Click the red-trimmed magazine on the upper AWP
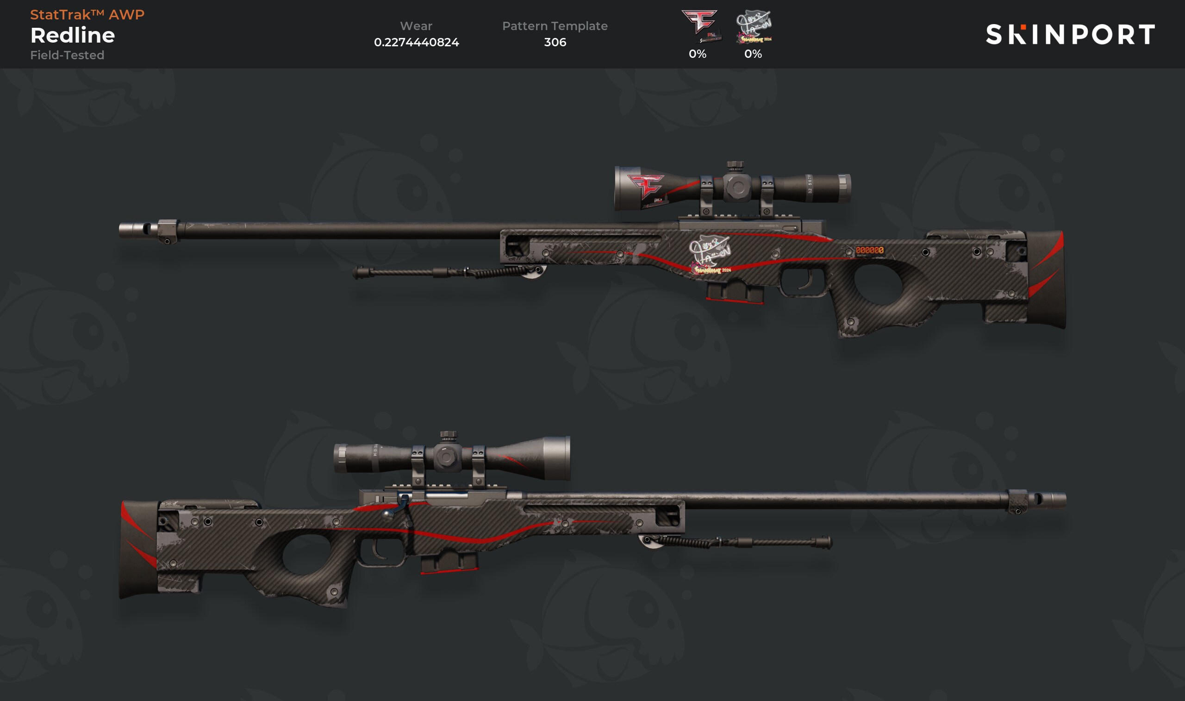 coord(735,291)
